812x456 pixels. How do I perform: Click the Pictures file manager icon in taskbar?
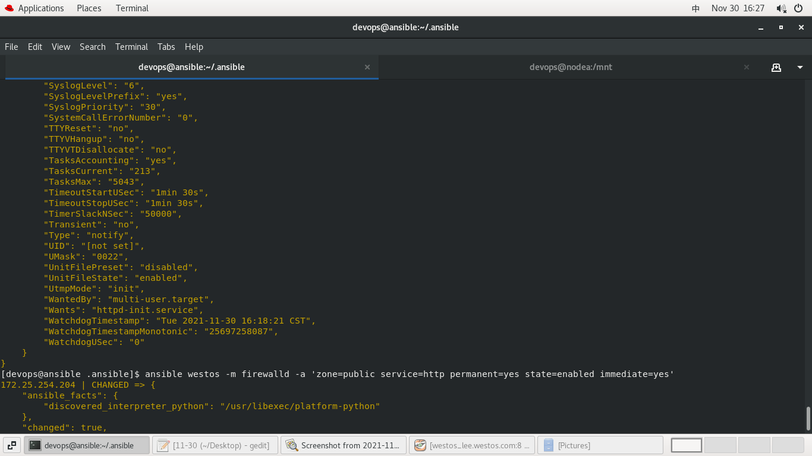(x=549, y=445)
